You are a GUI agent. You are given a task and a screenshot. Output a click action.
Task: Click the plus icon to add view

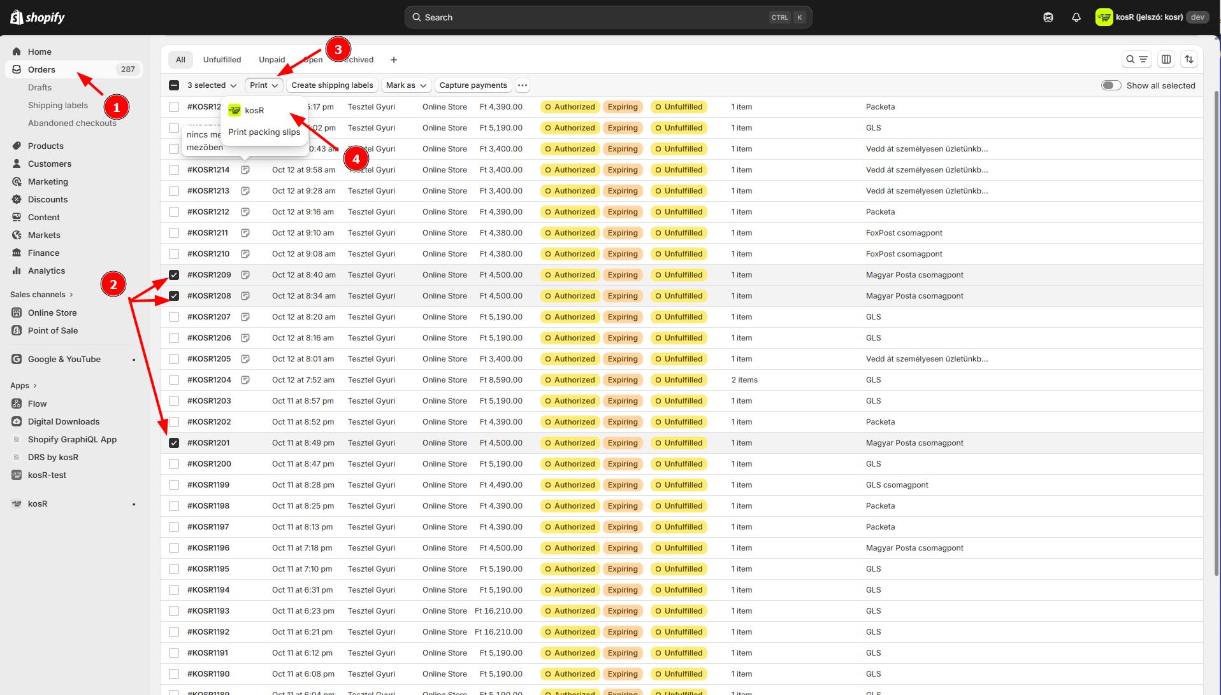click(x=393, y=60)
